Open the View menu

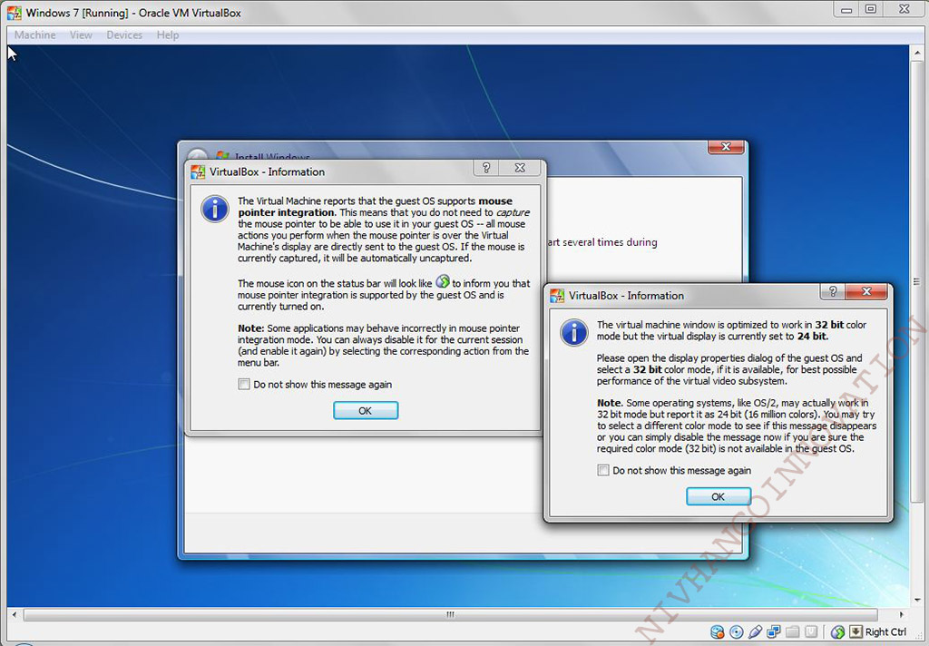point(81,34)
